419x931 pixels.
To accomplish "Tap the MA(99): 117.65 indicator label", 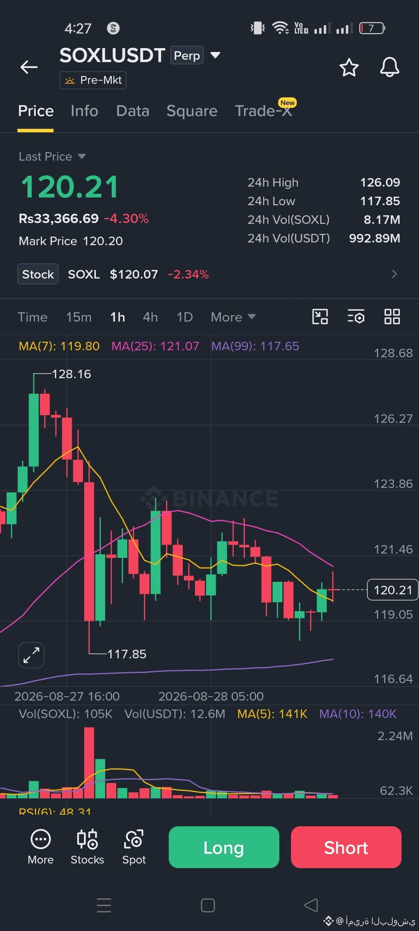I will [255, 346].
